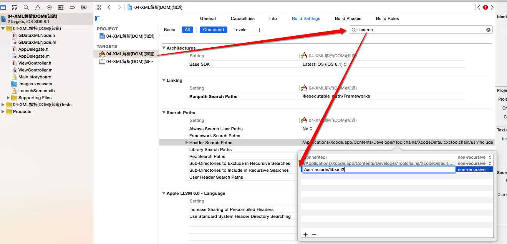Expand the Header Search Paths row
This screenshot has width=507, height=244.
pos(187,143)
